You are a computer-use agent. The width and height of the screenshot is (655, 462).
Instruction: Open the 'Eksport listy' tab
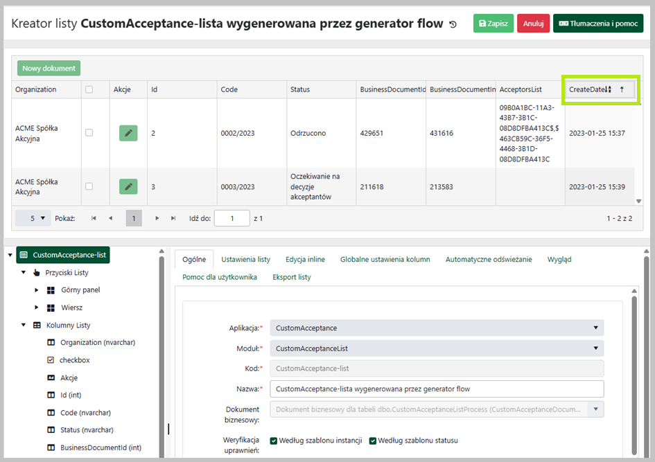click(x=291, y=277)
